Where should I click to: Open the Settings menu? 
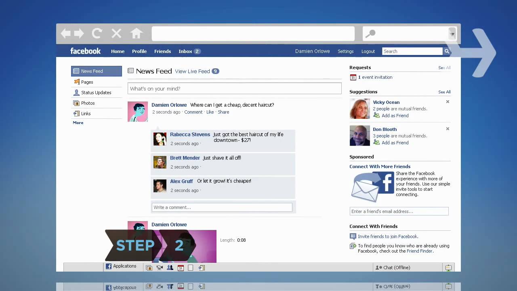pyautogui.click(x=345, y=51)
